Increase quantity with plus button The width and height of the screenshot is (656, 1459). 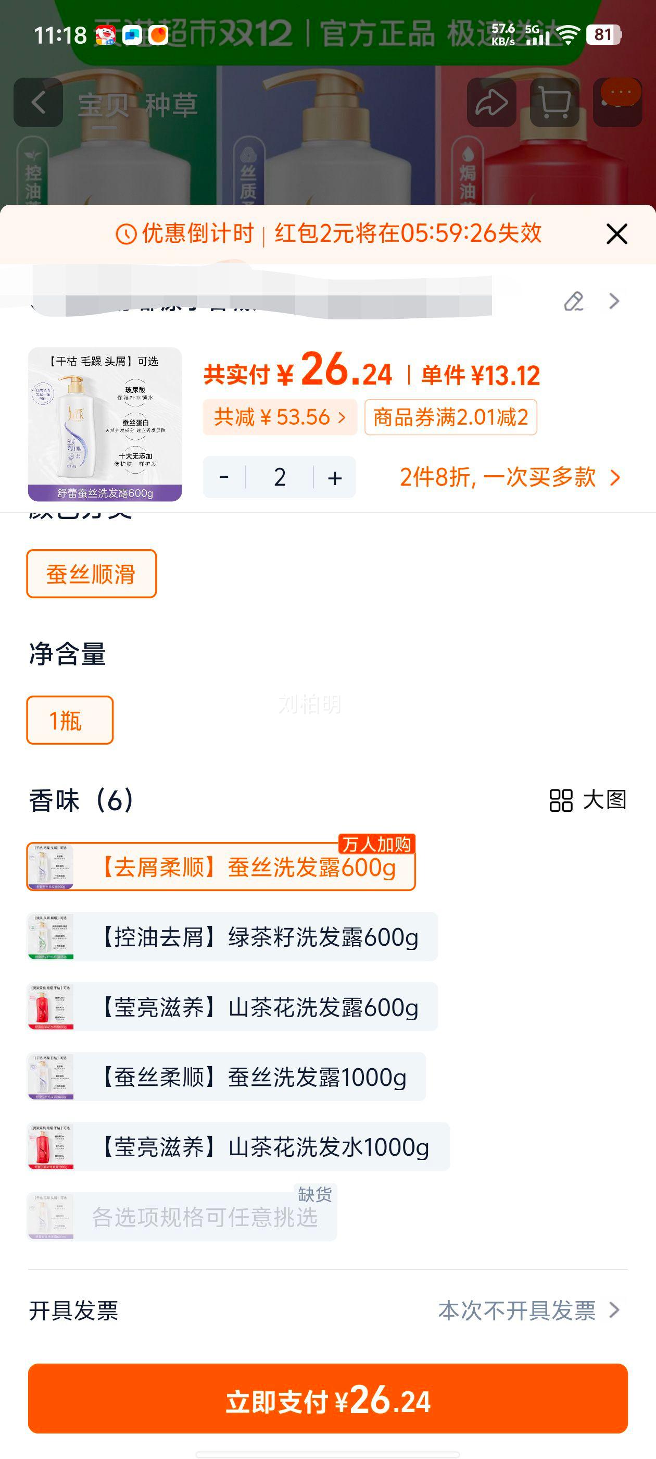click(x=335, y=477)
